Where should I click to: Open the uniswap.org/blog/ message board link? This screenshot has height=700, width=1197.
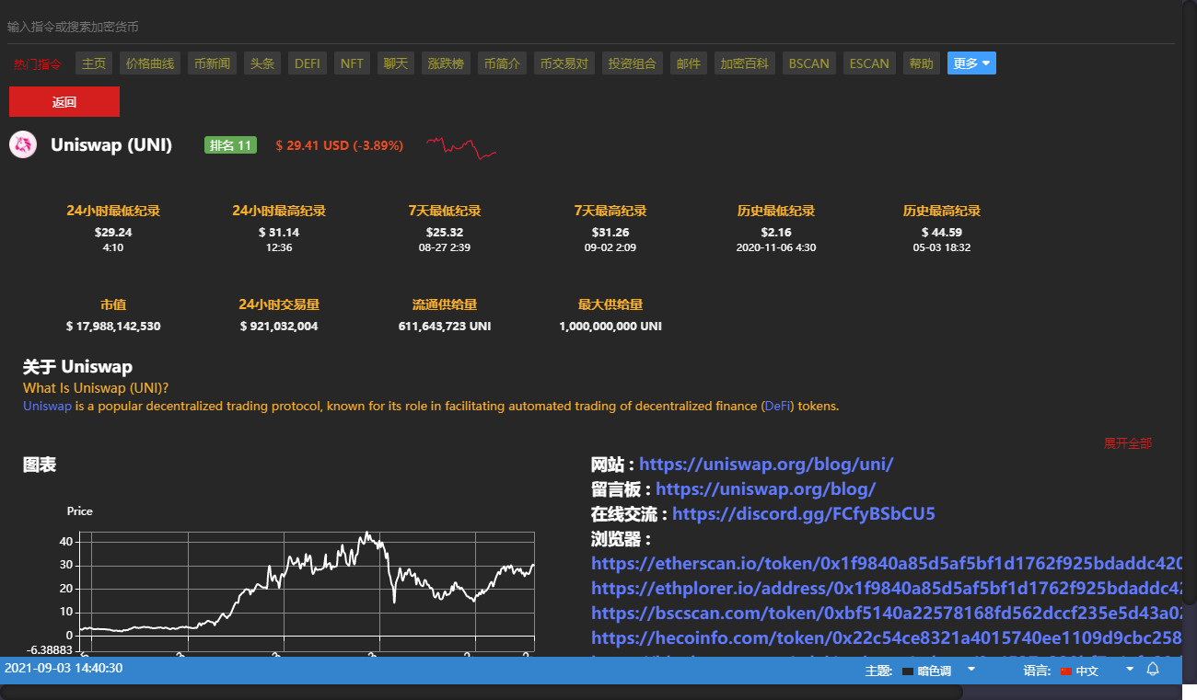click(x=765, y=489)
